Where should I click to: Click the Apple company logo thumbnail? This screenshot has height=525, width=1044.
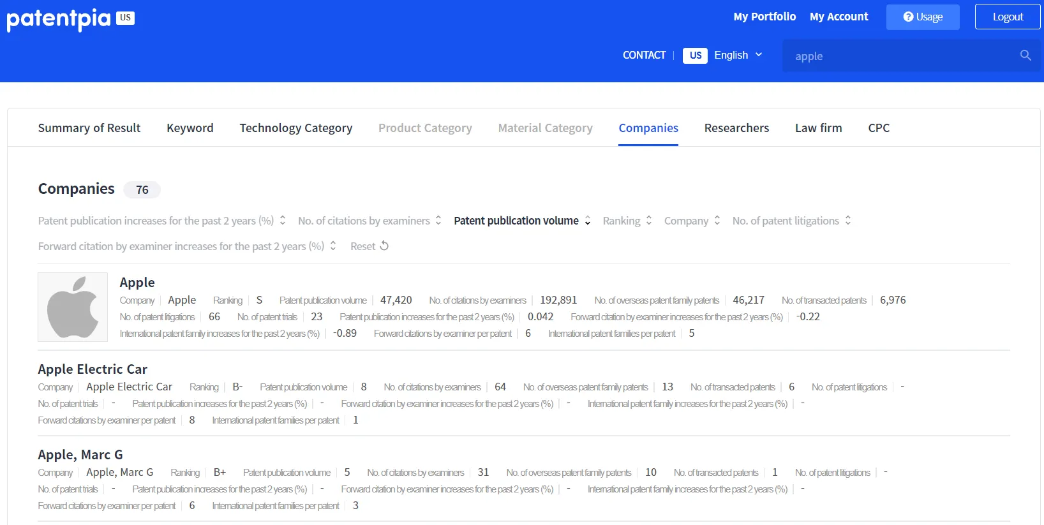pyautogui.click(x=73, y=307)
